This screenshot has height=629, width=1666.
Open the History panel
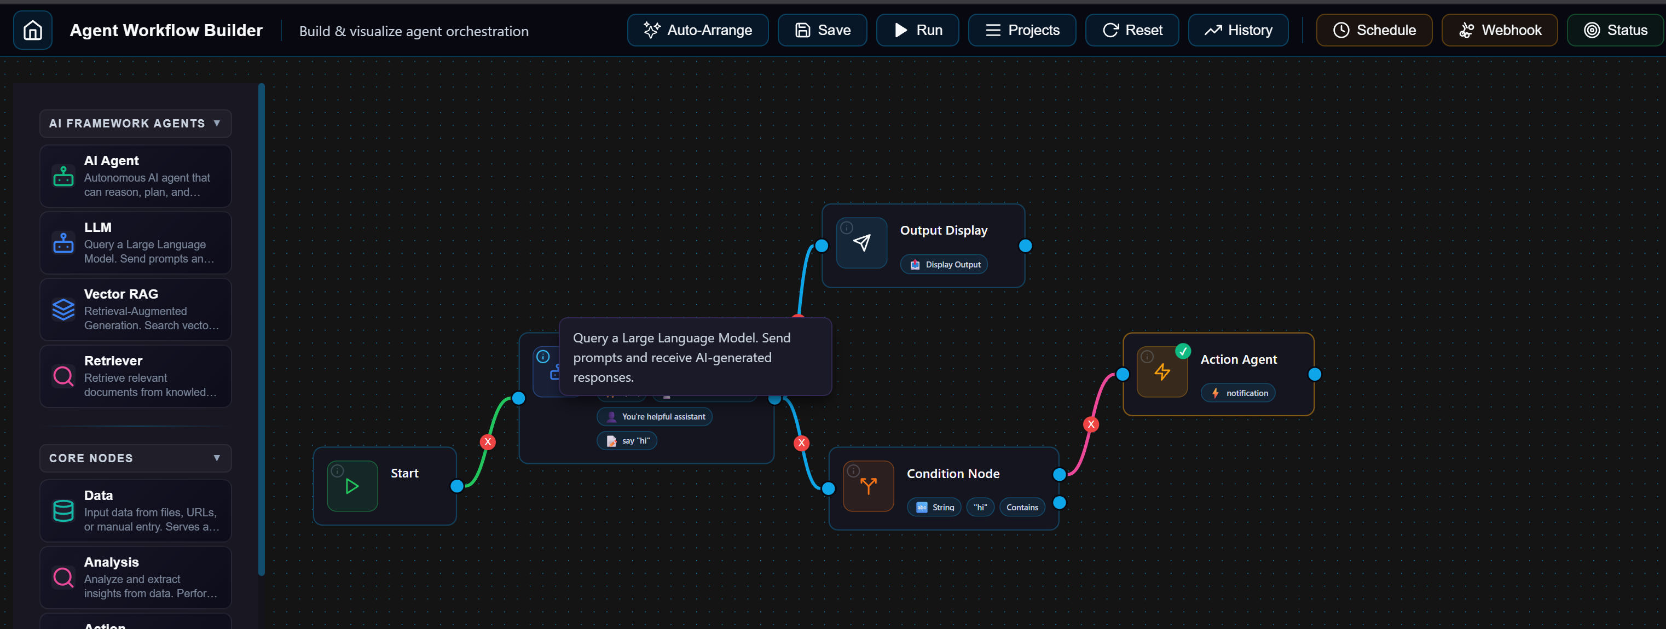click(x=1237, y=30)
